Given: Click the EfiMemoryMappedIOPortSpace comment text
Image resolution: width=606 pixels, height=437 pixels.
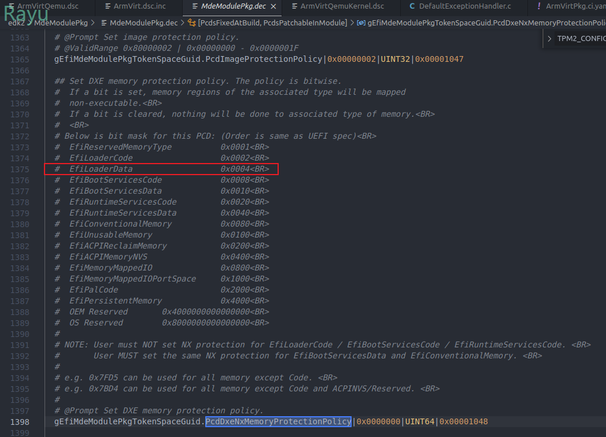Looking at the screenshot, I should click(x=132, y=279).
